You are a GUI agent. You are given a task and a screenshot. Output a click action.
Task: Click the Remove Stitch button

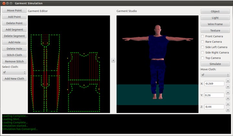[15, 62]
